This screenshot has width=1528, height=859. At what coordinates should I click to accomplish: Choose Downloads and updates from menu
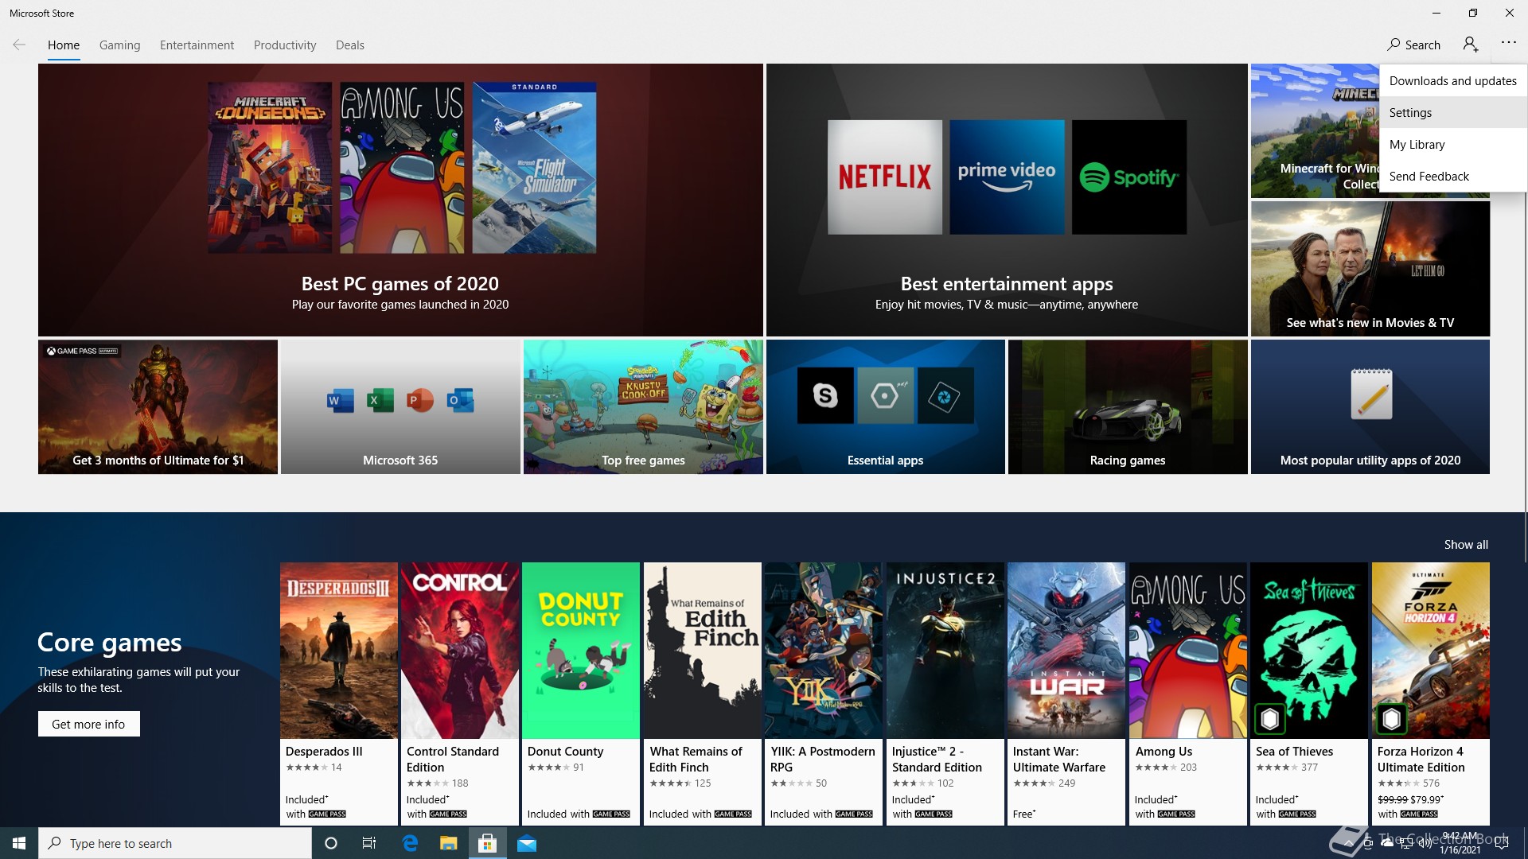point(1452,80)
